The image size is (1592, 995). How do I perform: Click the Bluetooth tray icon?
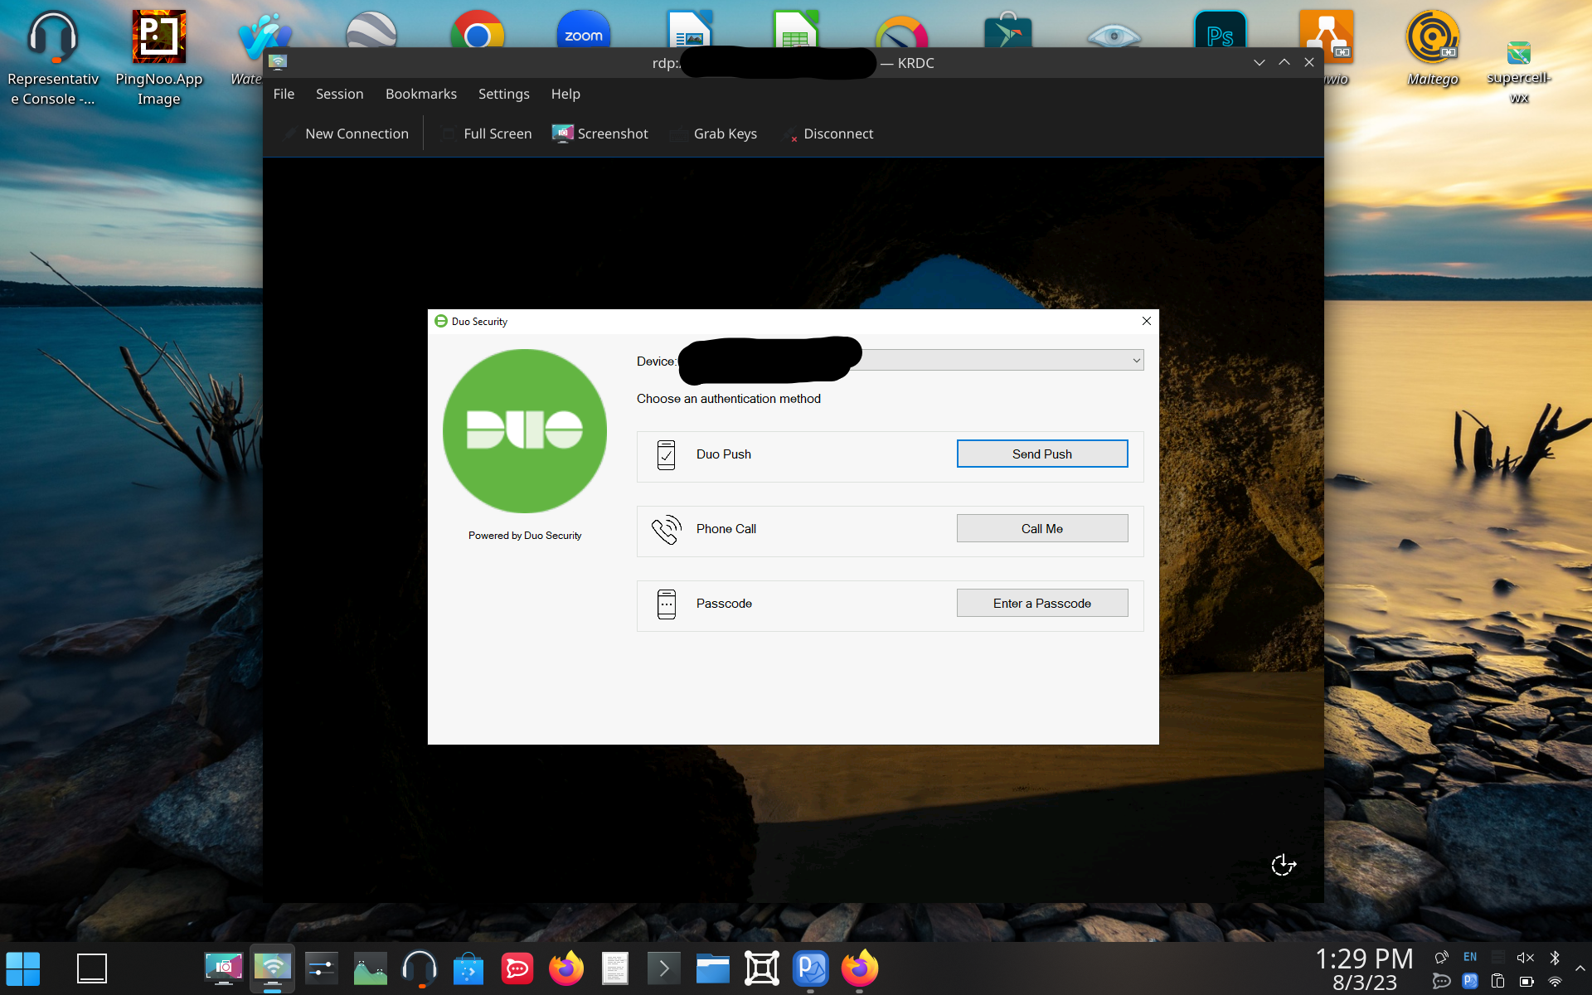(x=1555, y=958)
